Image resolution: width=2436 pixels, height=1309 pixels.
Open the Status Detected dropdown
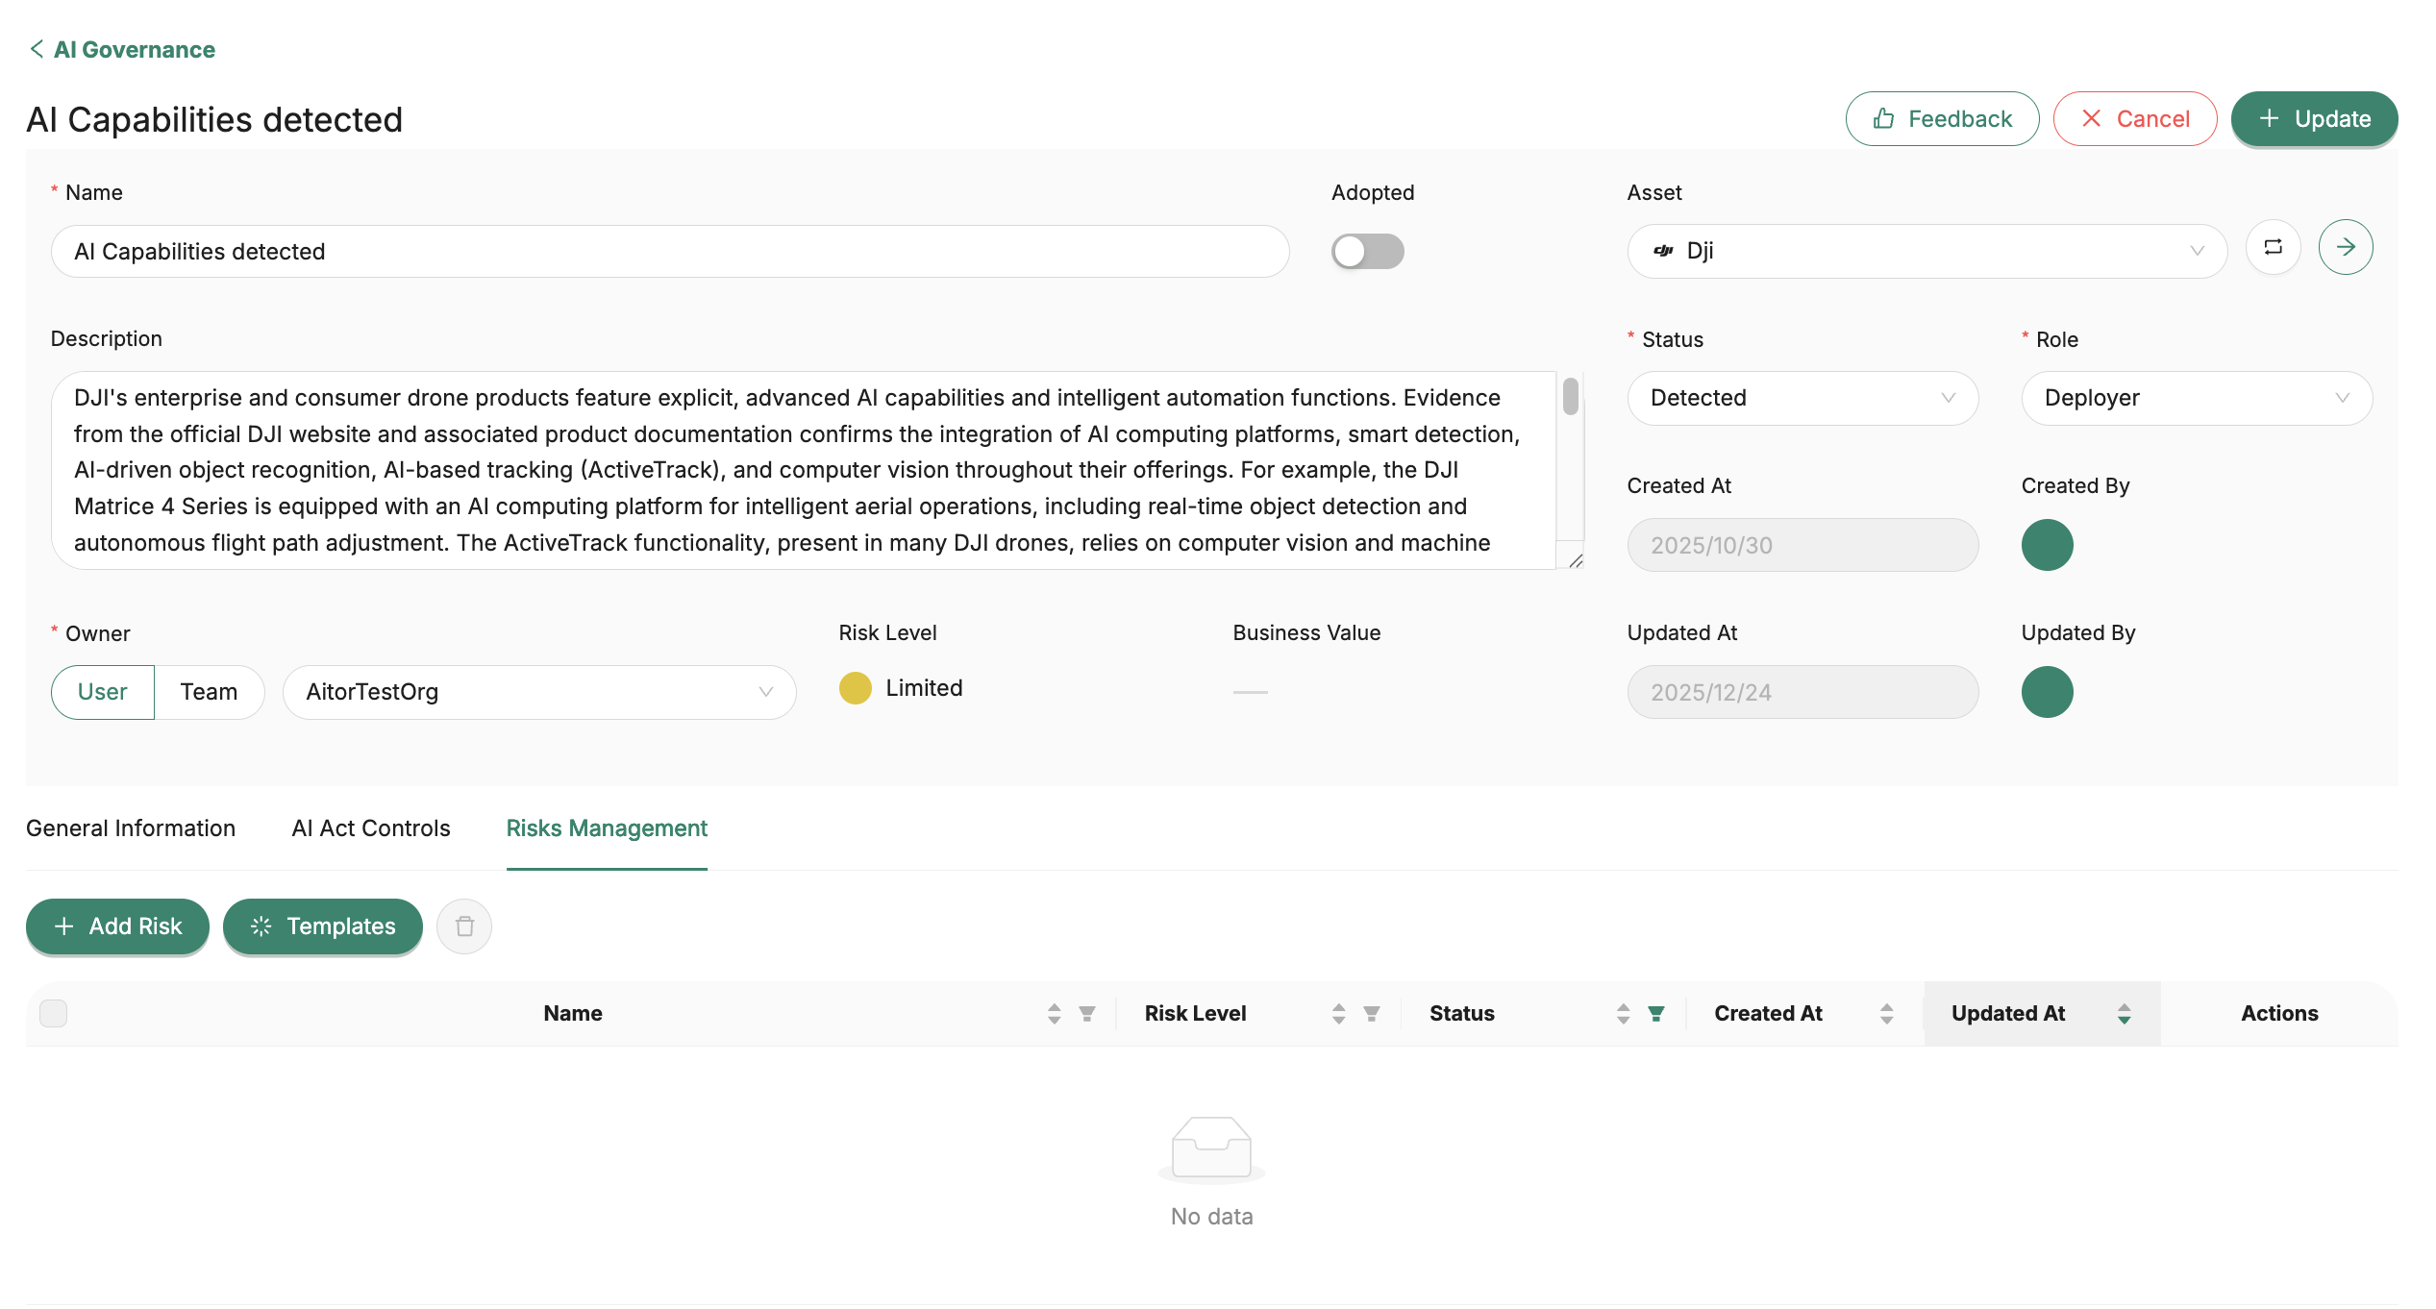(x=1802, y=398)
